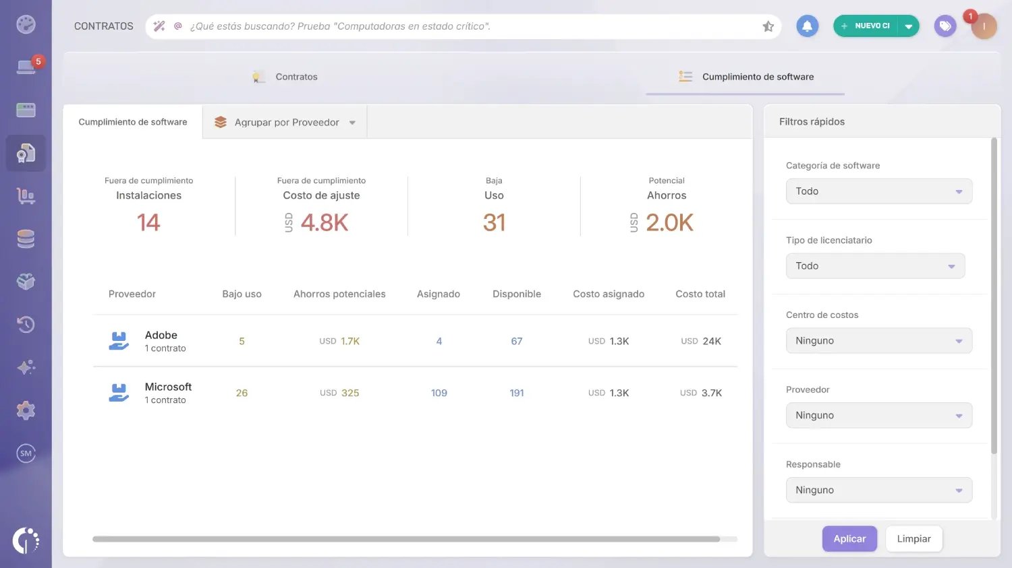
Task: Click Microsoft's Bajo uso value 26
Action: tap(242, 393)
